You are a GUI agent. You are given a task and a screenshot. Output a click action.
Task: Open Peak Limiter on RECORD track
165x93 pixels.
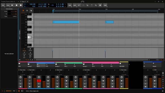pyautogui.click(x=124, y=70)
